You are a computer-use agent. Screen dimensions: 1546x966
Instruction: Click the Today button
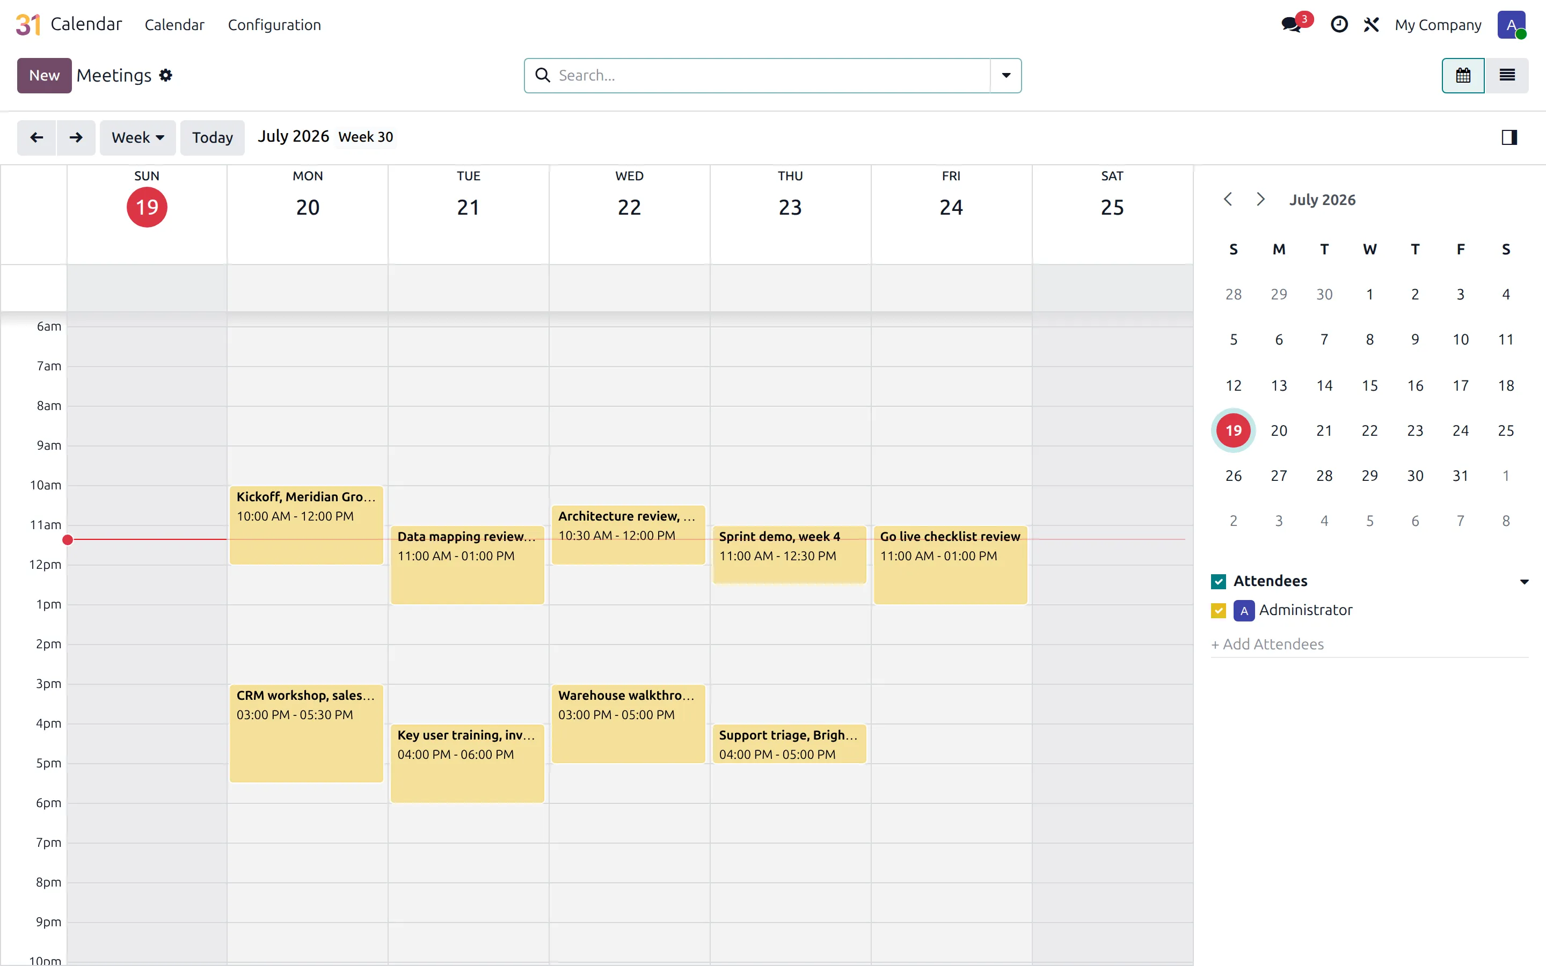pos(212,137)
